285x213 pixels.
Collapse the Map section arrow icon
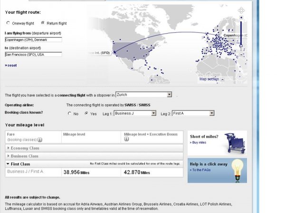[x=222, y=80]
